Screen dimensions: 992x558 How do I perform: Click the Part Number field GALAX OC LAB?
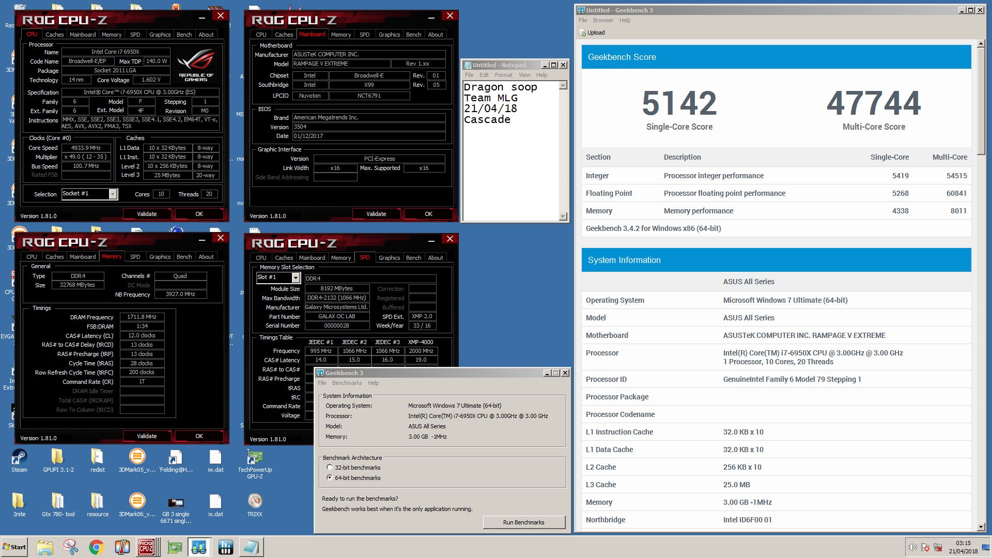pyautogui.click(x=337, y=317)
